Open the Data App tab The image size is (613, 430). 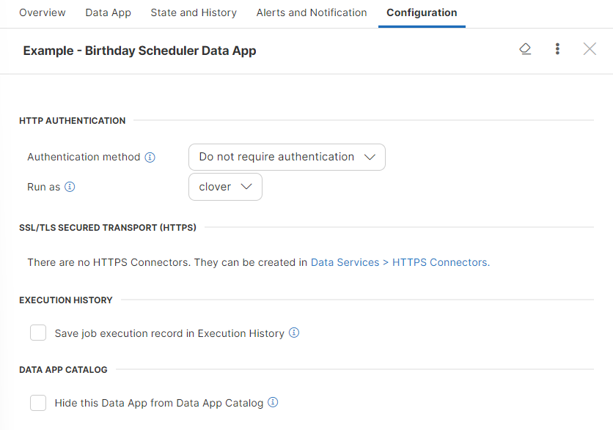(x=108, y=12)
